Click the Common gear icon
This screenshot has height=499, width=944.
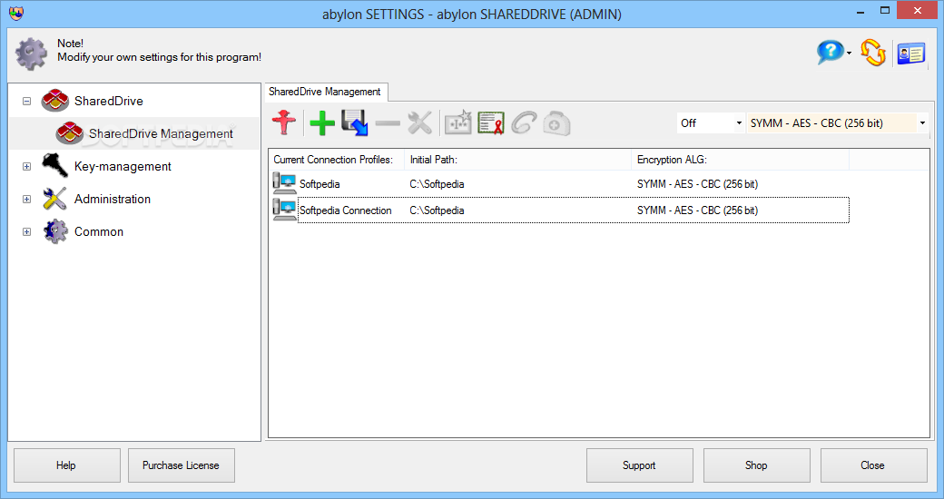tap(55, 231)
